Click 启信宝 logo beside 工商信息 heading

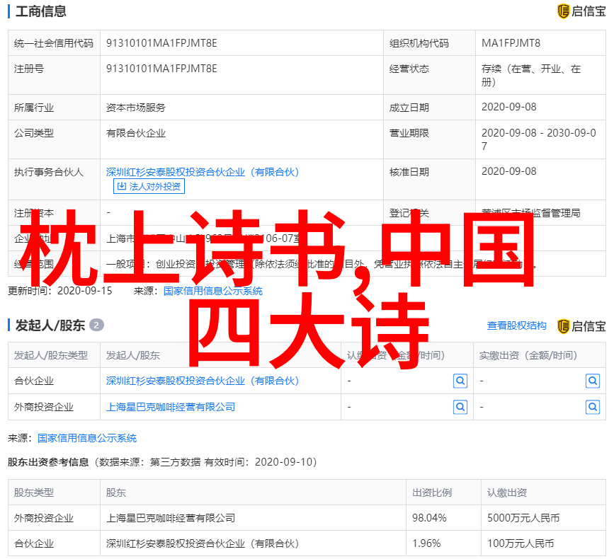click(581, 11)
